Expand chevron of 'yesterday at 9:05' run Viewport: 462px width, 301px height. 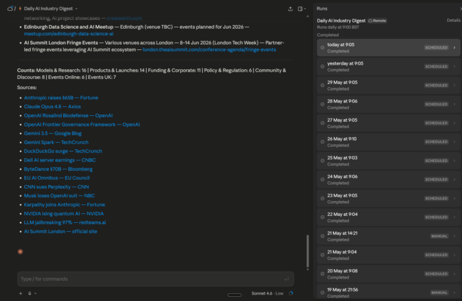454,67
